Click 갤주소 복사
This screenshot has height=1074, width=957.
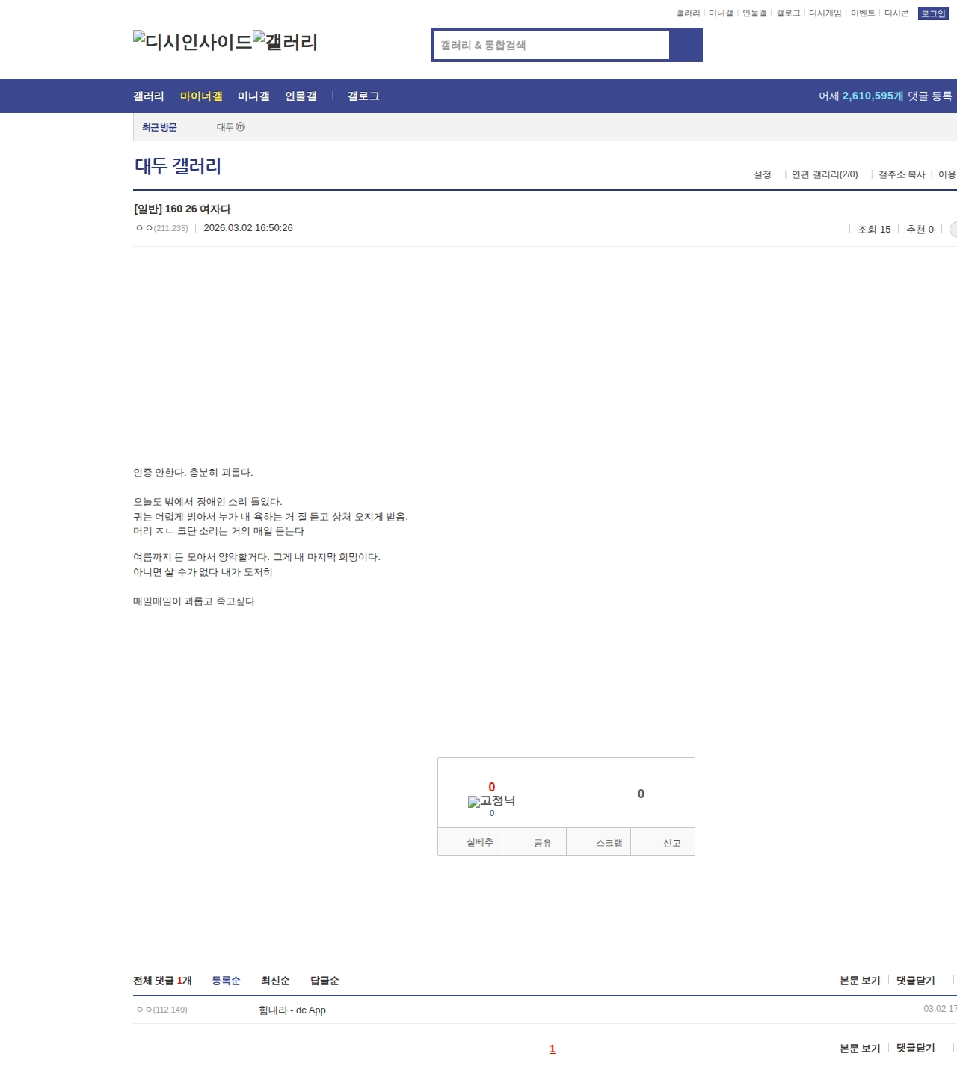click(902, 174)
